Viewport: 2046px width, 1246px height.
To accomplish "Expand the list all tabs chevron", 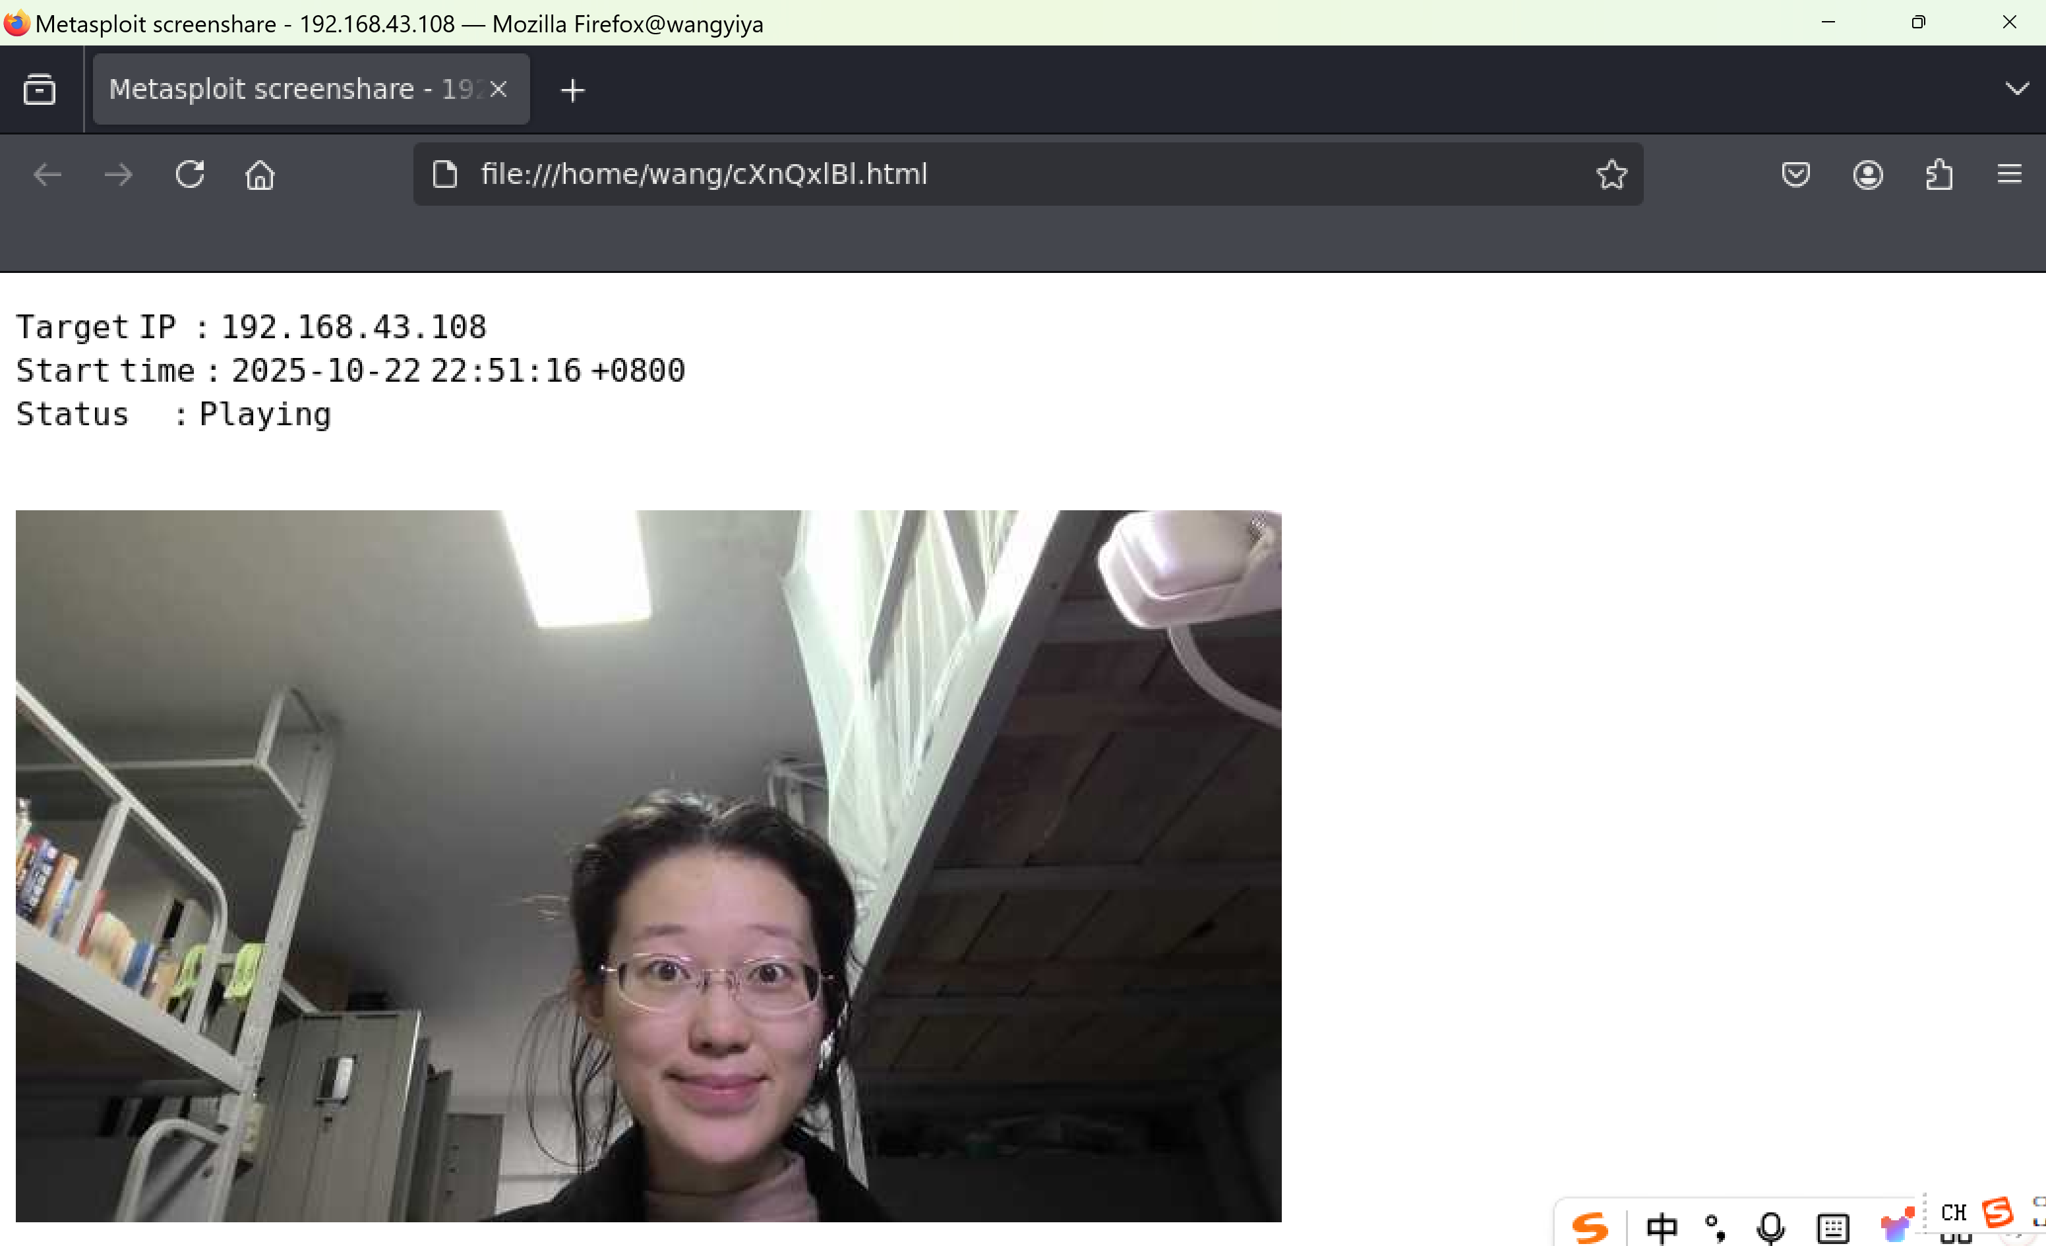I will coord(2017,89).
